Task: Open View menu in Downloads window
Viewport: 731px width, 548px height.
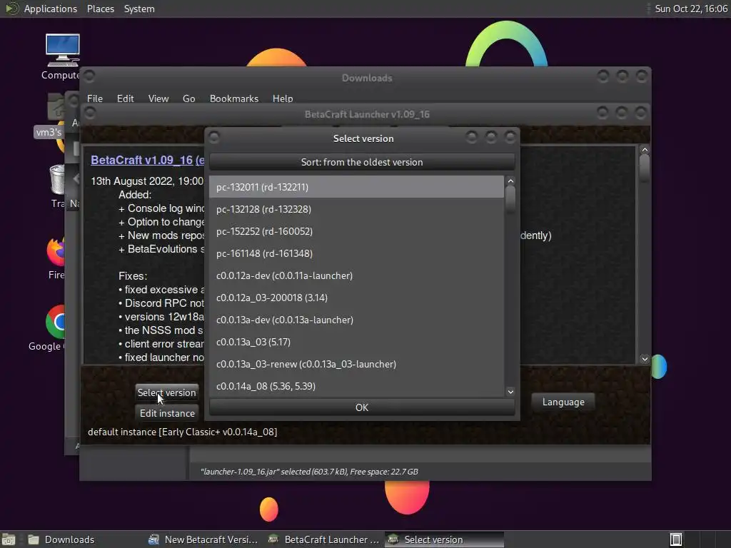Action: [158, 98]
